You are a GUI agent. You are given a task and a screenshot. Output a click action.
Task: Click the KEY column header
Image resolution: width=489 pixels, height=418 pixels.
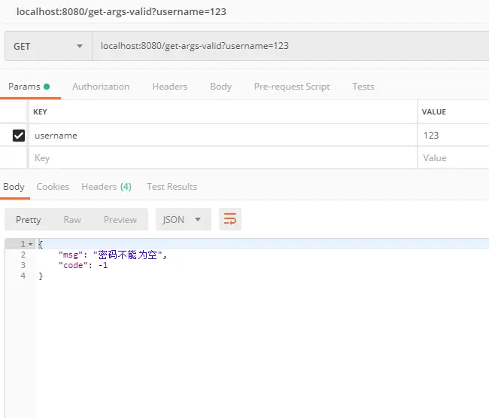coord(40,112)
